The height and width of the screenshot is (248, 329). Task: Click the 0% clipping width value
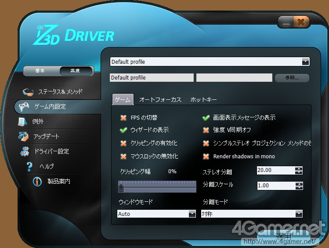tap(172, 171)
